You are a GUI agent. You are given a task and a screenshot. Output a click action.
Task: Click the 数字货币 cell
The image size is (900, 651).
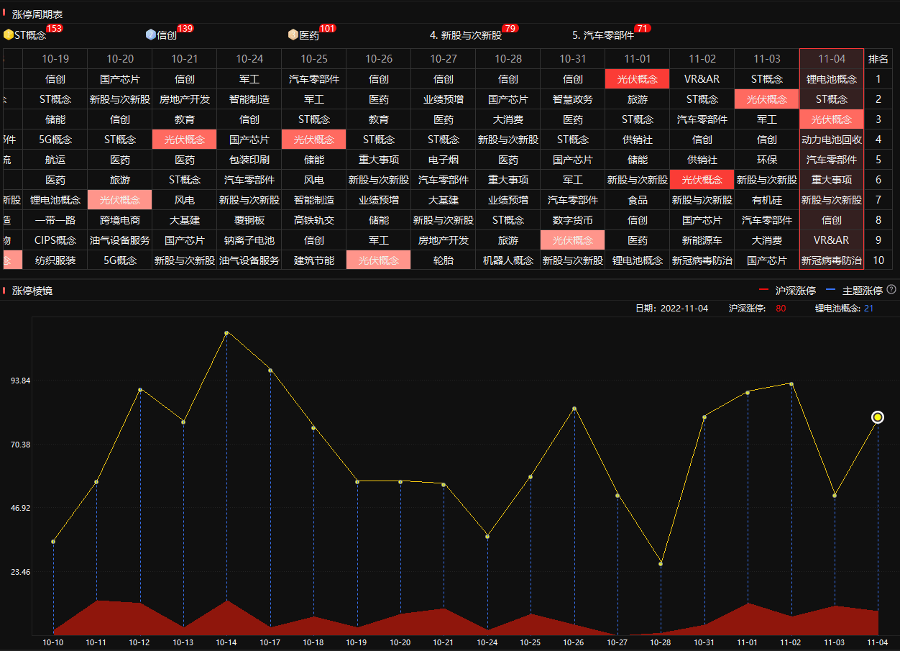(573, 220)
